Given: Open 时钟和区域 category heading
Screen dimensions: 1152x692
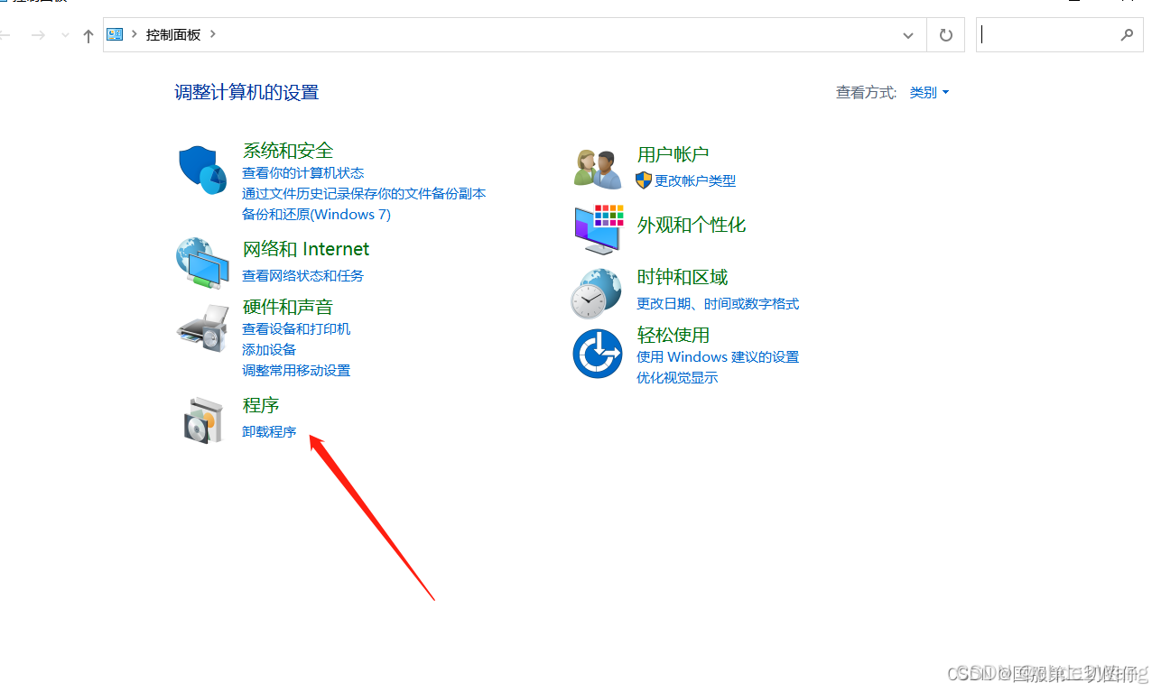Looking at the screenshot, I should click(x=683, y=277).
